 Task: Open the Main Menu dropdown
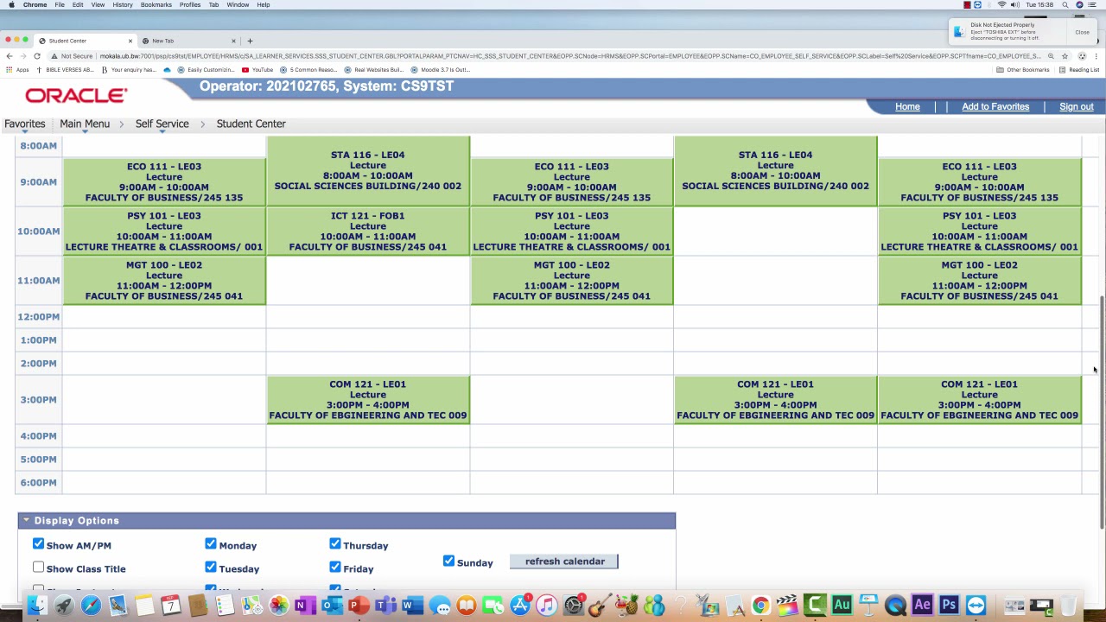tap(85, 124)
